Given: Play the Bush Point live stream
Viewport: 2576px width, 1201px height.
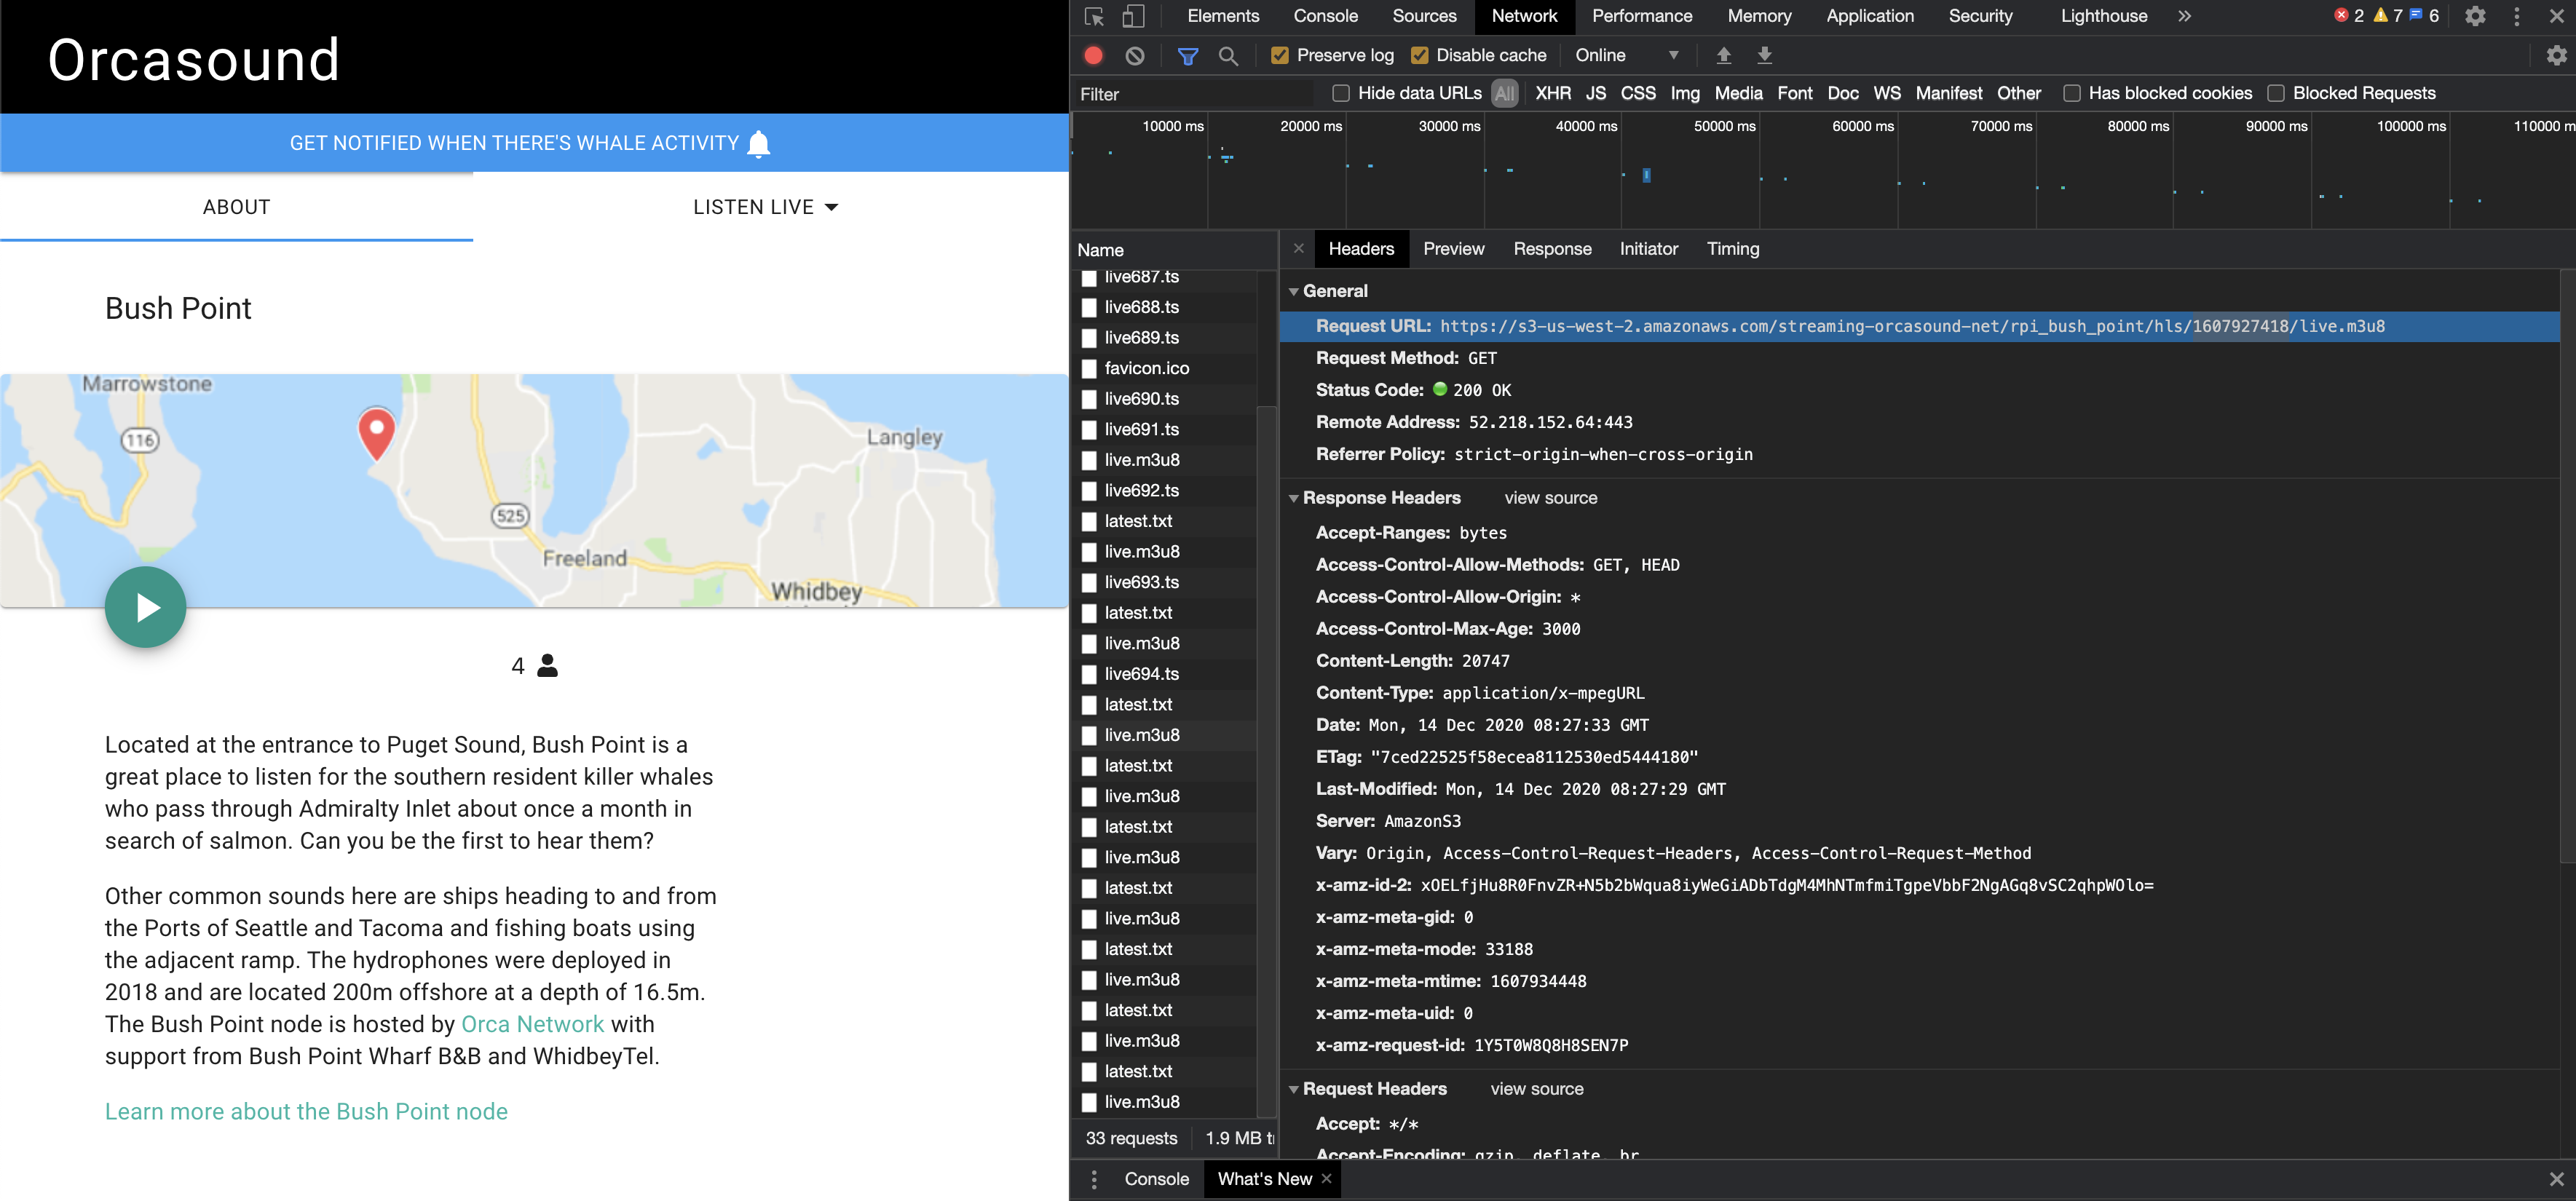Looking at the screenshot, I should (x=146, y=607).
